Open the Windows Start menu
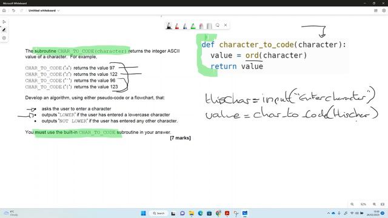This screenshot has height=218, width=388. 143,213
